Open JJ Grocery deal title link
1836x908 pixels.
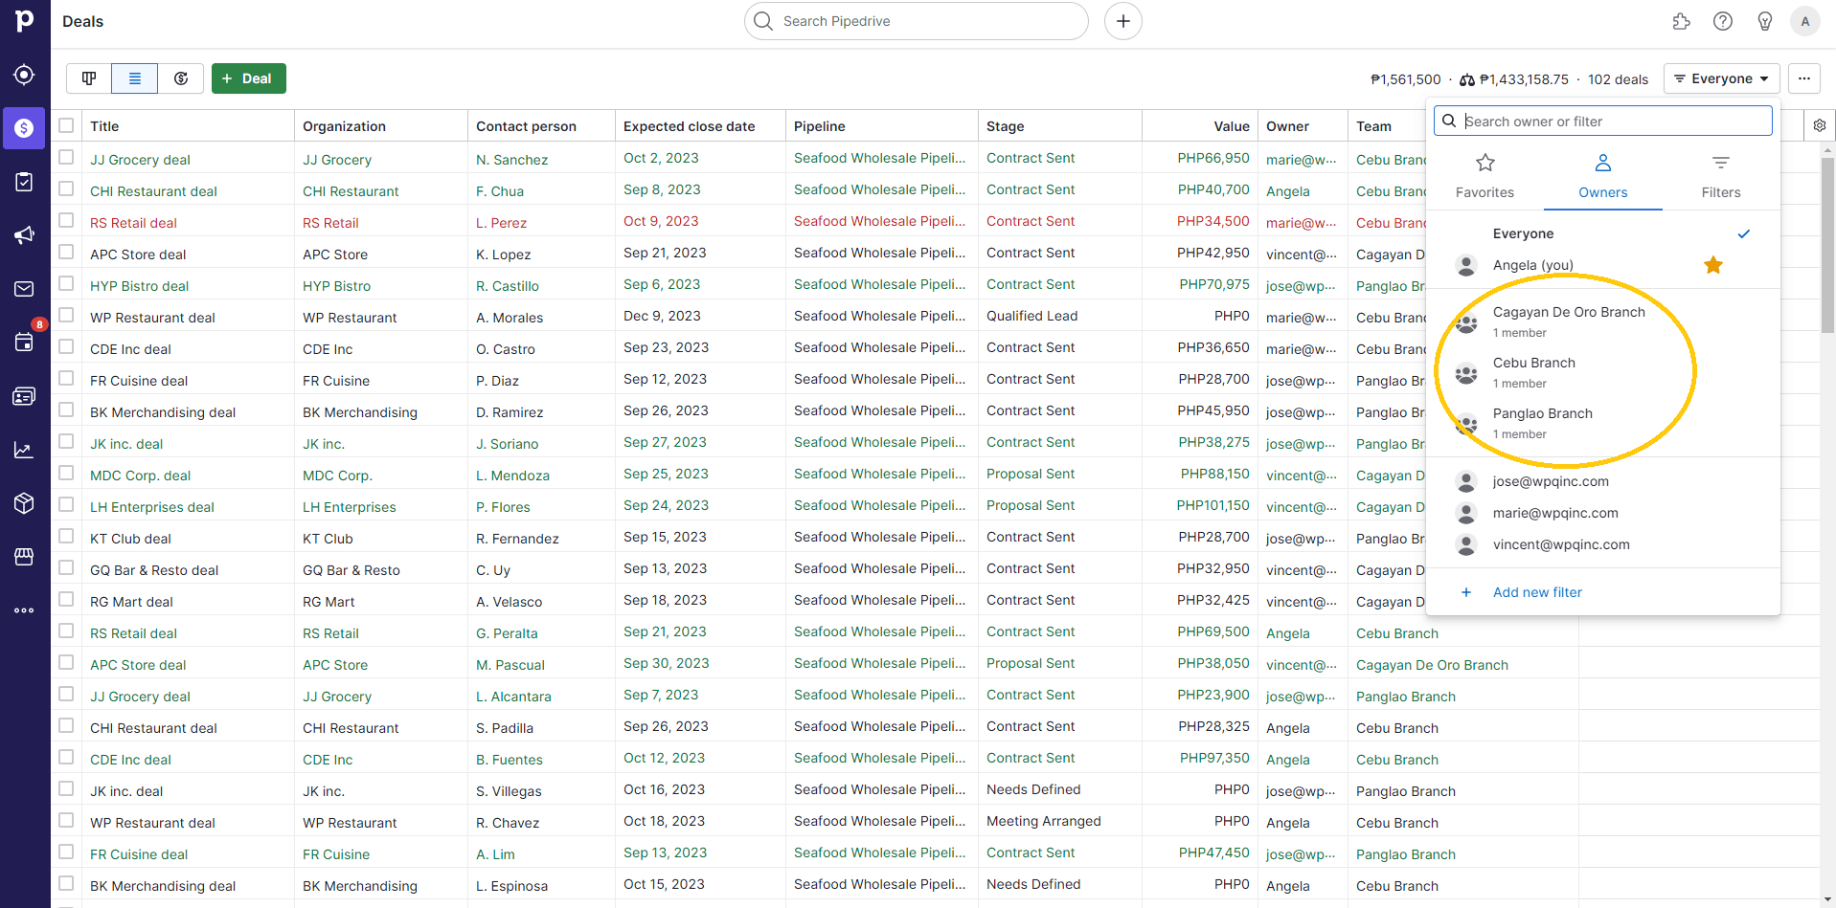(140, 160)
